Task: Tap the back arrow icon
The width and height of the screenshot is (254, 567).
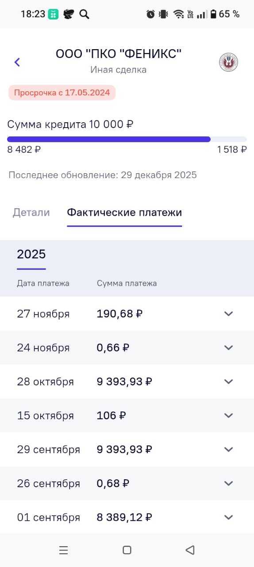Action: 17,62
